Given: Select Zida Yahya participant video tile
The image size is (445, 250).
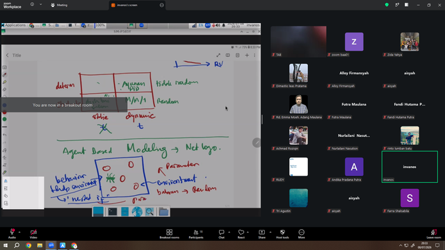Looking at the screenshot, I should [x=410, y=42].
